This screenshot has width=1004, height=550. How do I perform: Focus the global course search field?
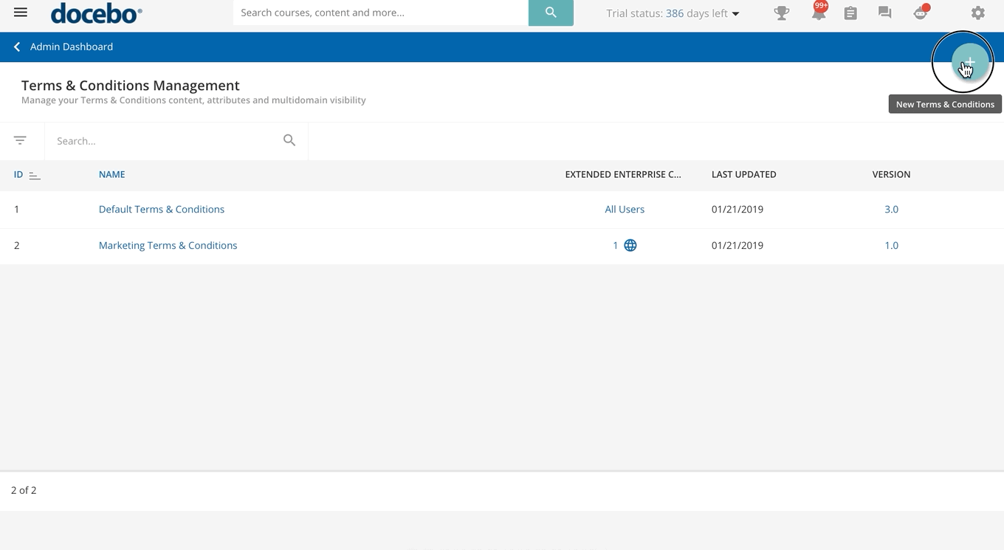380,13
